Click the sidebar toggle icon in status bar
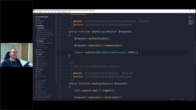The width and height of the screenshot is (196, 110). coord(35,100)
